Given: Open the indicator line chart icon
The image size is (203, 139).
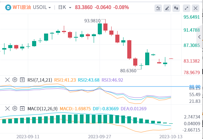Looking at the screenshot, I should tap(158, 8).
